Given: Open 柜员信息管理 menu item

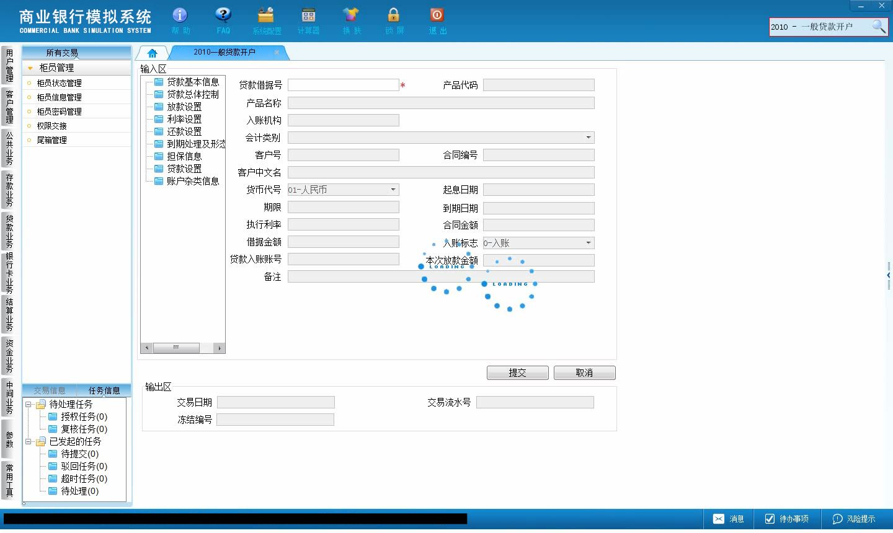Looking at the screenshot, I should (x=59, y=97).
